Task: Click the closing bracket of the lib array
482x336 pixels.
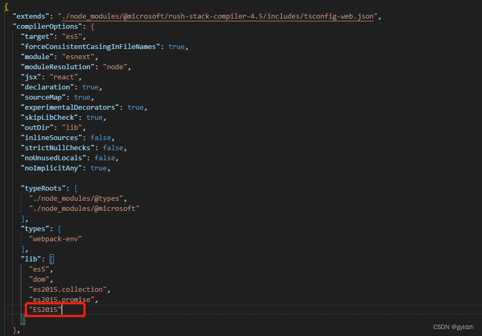Action: coord(22,319)
